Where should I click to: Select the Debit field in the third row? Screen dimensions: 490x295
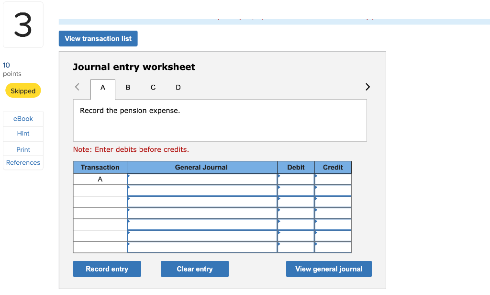point(296,202)
